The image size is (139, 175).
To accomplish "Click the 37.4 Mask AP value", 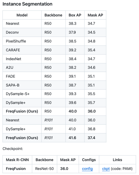I will (91, 138).
